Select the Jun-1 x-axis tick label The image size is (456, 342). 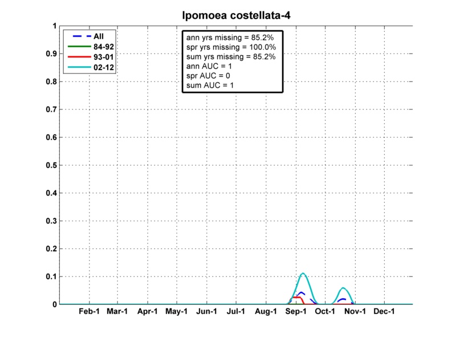click(206, 312)
